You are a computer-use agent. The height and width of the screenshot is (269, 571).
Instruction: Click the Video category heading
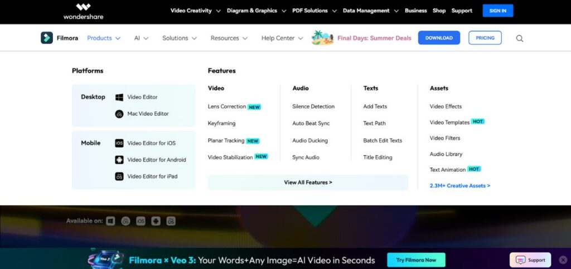[216, 88]
